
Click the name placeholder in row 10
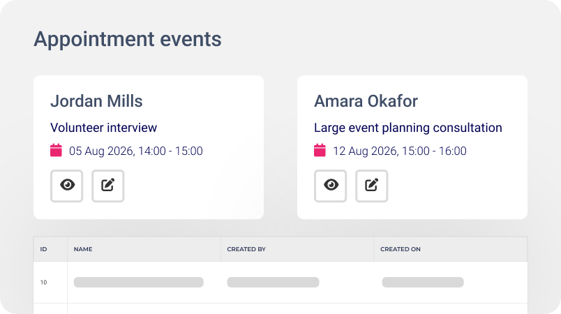click(139, 282)
